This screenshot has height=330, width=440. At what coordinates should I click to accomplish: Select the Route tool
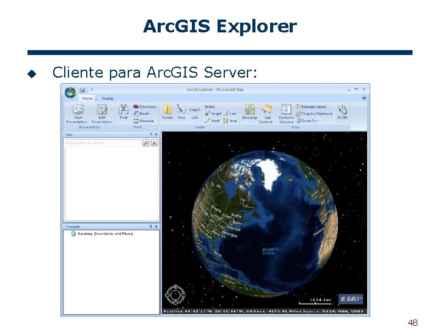[142, 114]
